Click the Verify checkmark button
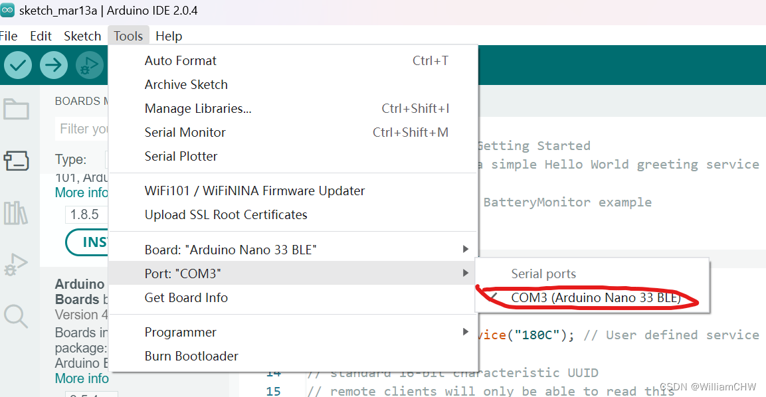 point(18,65)
